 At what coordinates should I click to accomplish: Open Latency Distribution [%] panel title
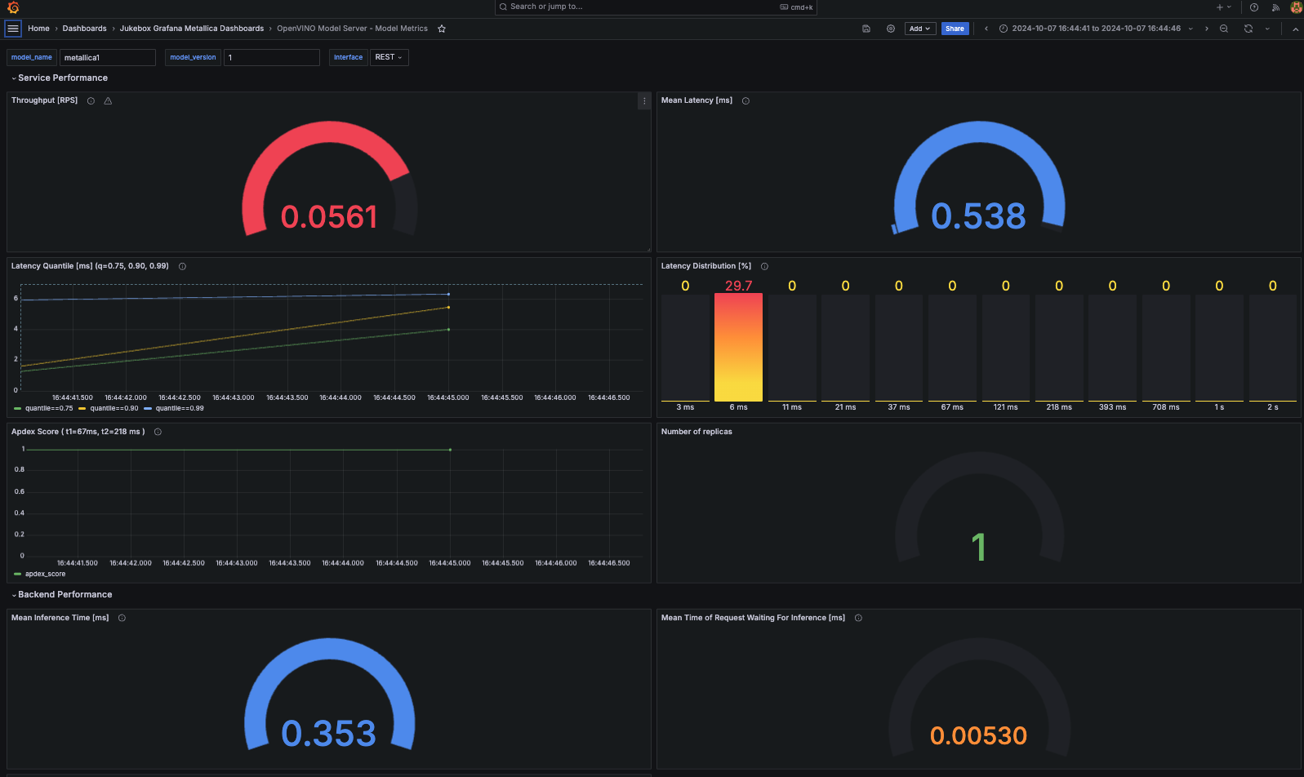(706, 266)
